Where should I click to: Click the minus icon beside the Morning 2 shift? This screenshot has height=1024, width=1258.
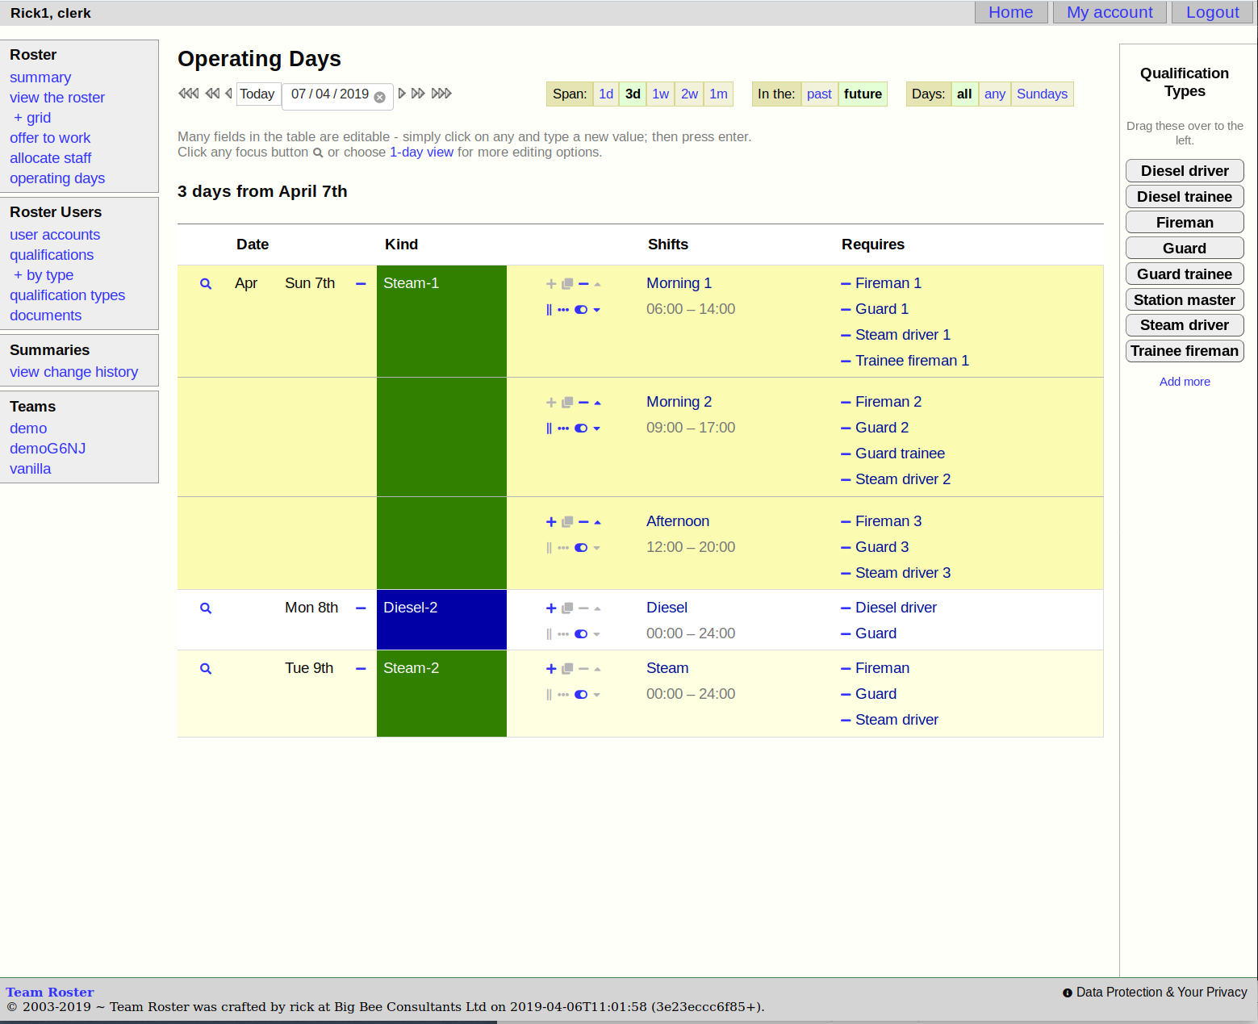[583, 402]
